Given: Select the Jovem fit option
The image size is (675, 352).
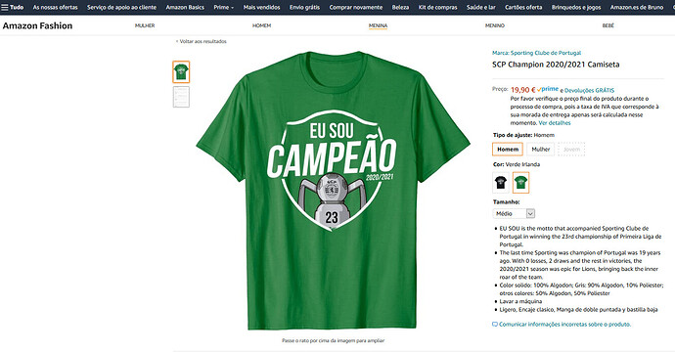Looking at the screenshot, I should (571, 150).
